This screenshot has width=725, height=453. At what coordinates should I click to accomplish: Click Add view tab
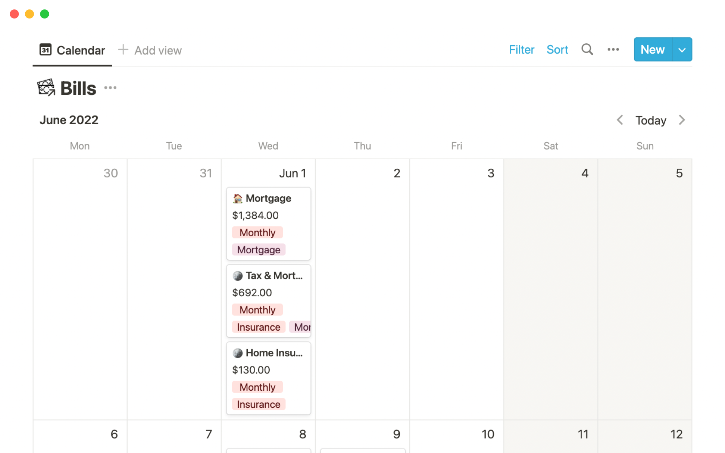pos(158,50)
